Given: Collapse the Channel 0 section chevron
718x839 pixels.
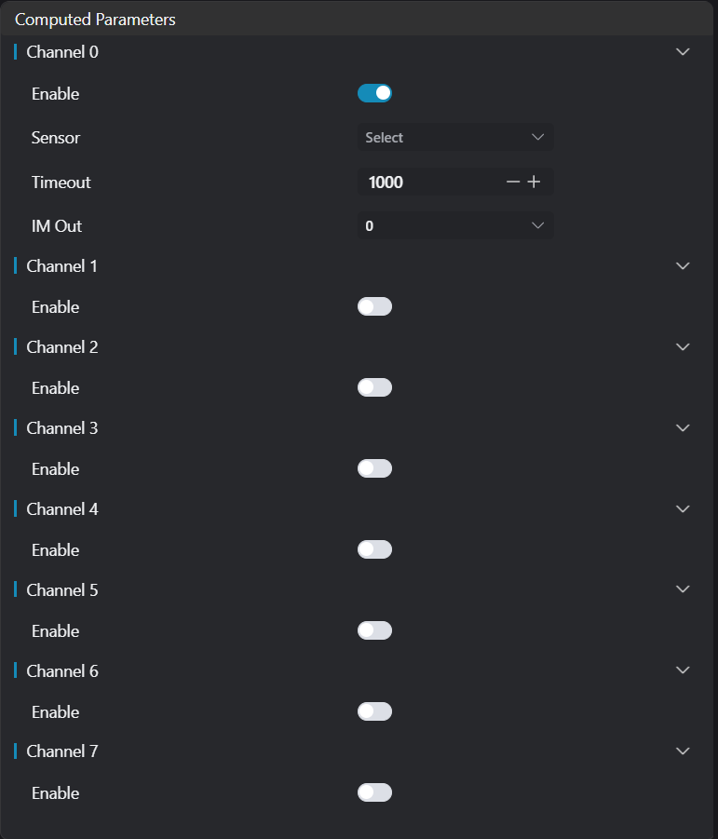Looking at the screenshot, I should 683,52.
